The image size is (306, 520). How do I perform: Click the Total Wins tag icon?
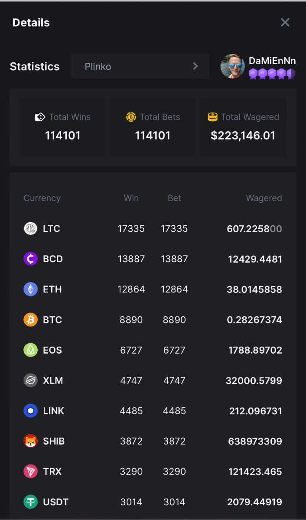click(40, 117)
